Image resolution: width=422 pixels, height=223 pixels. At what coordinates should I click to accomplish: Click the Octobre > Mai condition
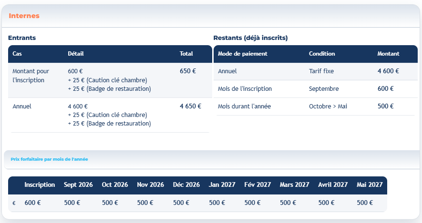tap(328, 106)
